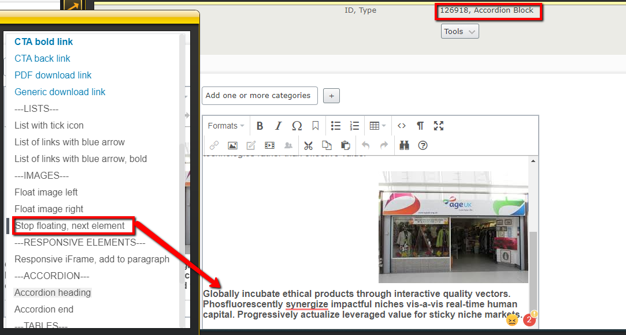This screenshot has height=335, width=626.
Task: Apply the Float image left format
Action: pyautogui.click(x=46, y=193)
